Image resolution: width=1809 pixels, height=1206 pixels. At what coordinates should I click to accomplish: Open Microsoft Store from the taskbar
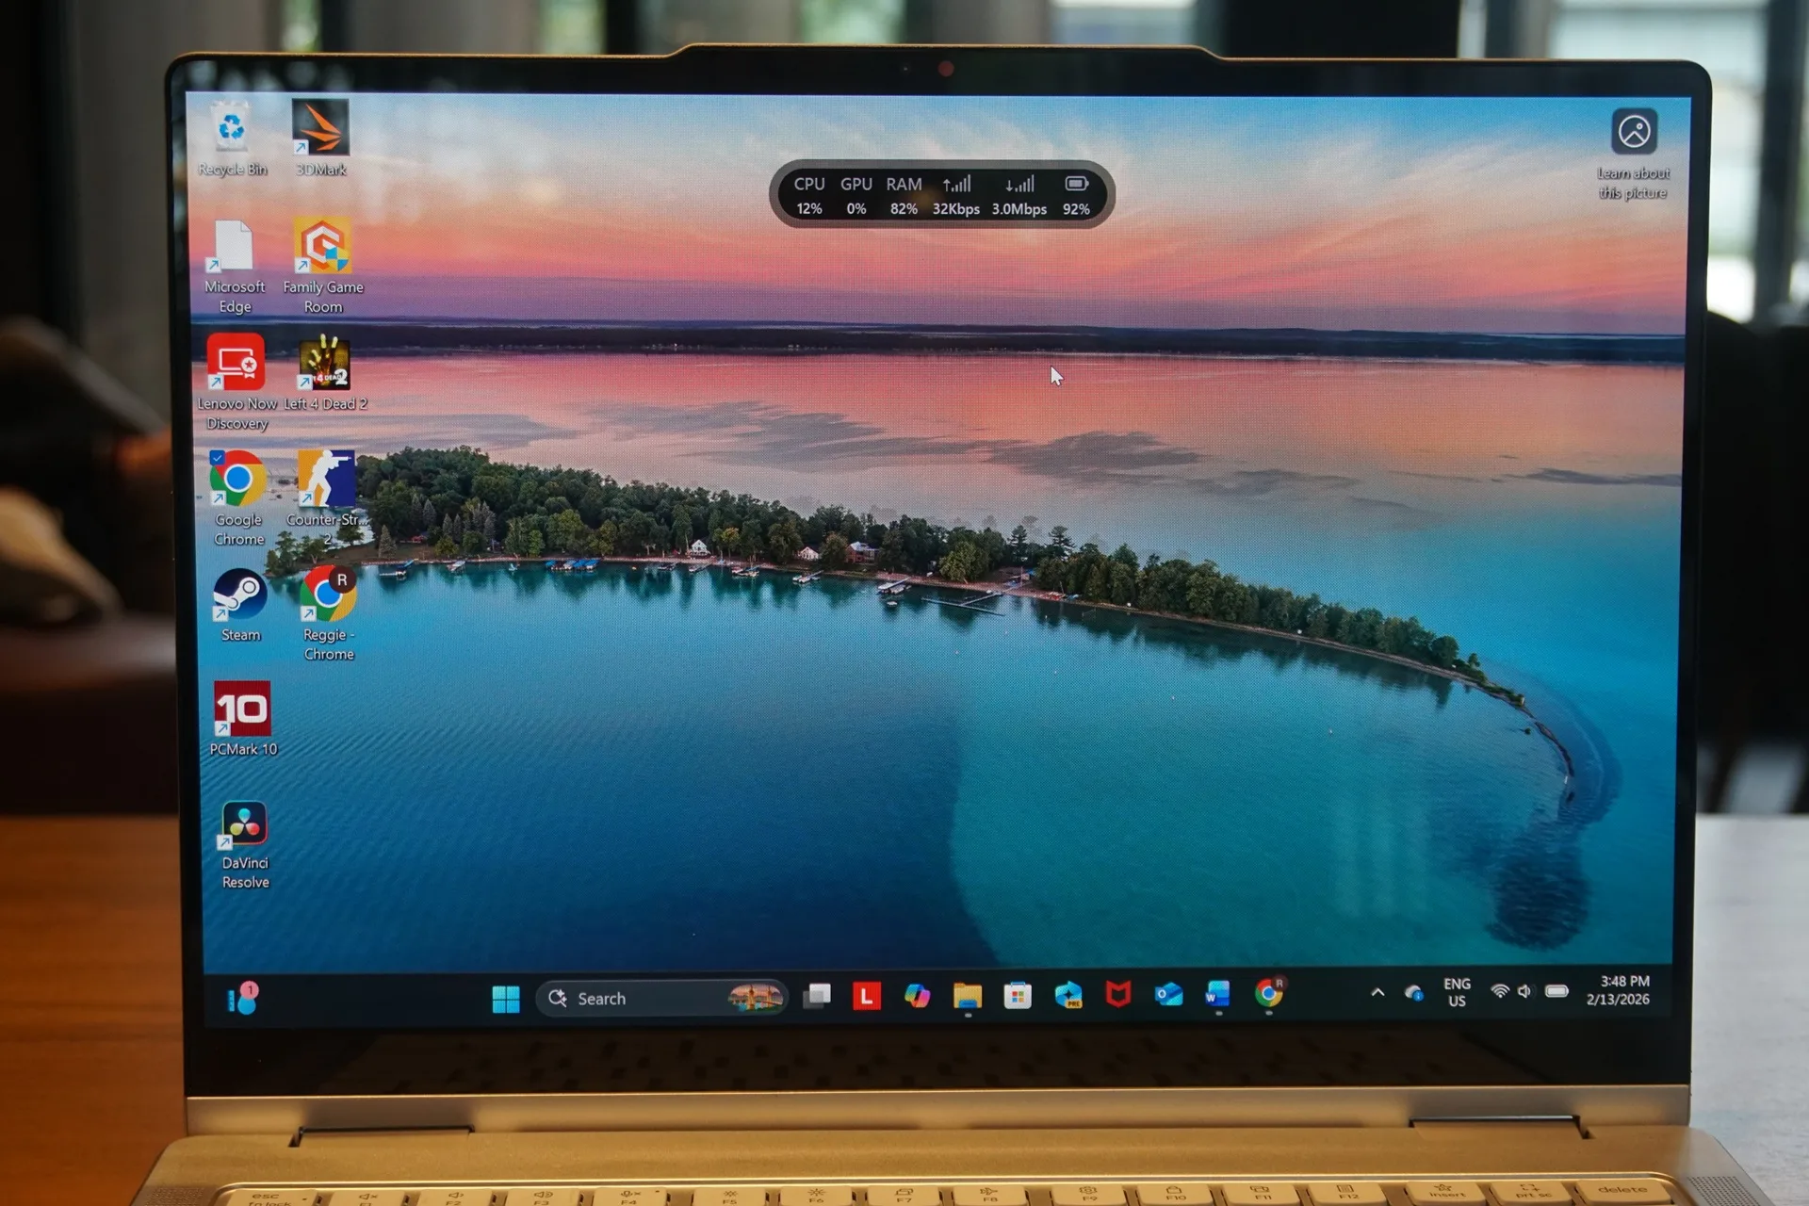pos(1018,996)
